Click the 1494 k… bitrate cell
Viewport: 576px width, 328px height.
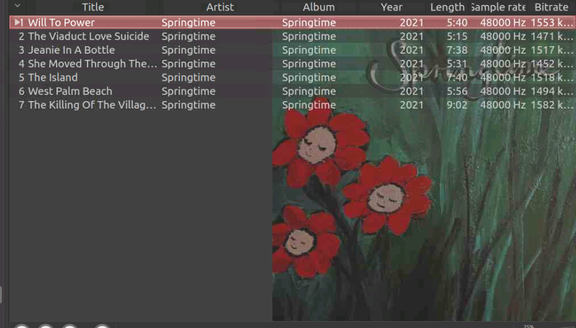coord(552,91)
